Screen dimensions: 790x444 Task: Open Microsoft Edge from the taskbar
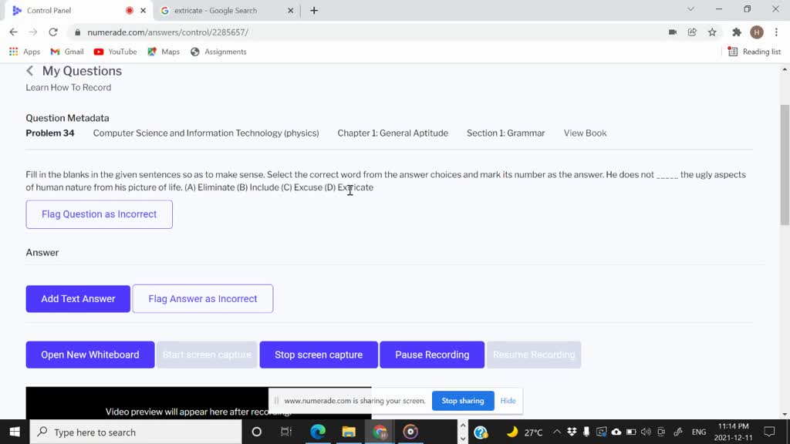(x=318, y=432)
